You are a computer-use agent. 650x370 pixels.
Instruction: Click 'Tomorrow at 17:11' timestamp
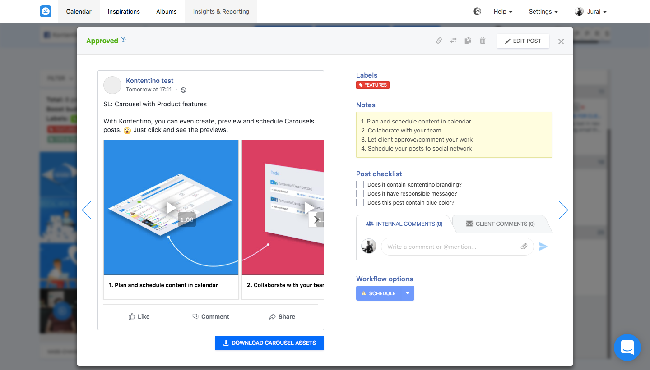(x=149, y=90)
